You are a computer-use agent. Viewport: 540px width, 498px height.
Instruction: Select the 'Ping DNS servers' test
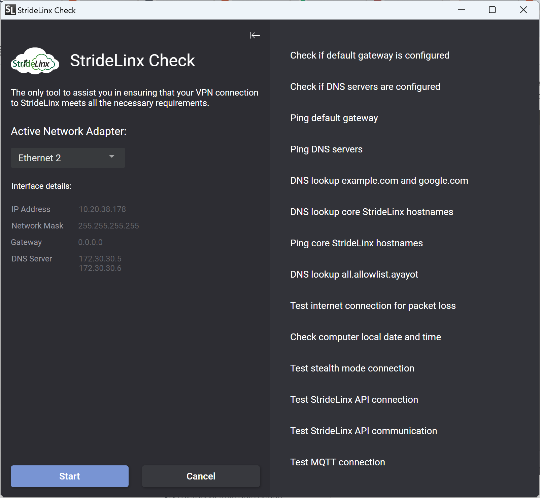click(326, 149)
